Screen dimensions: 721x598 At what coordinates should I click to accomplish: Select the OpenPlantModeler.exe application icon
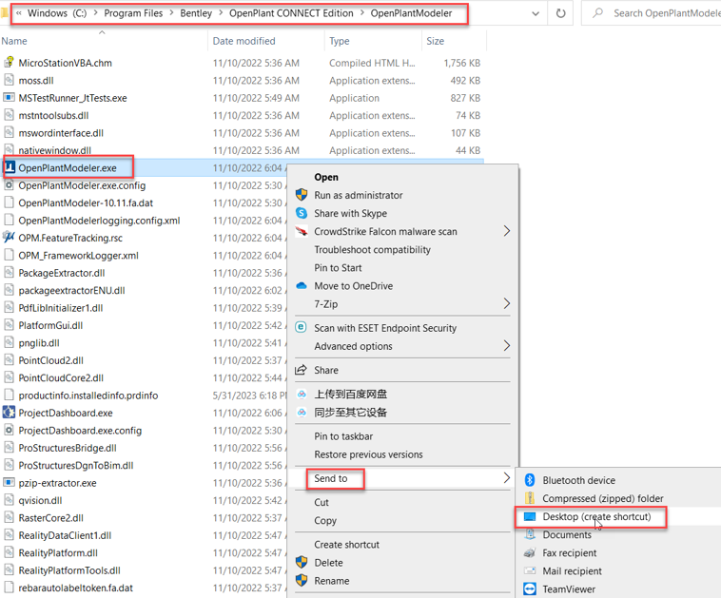pyautogui.click(x=10, y=167)
